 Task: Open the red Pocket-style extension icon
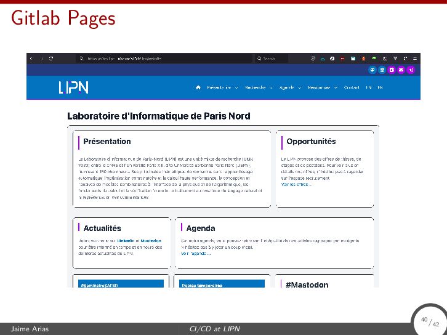[342, 59]
